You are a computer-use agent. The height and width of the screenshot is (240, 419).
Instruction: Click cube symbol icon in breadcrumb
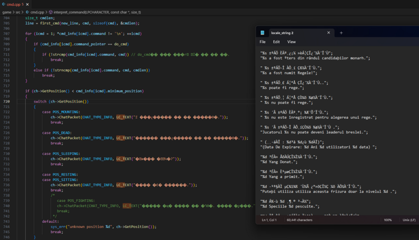(x=51, y=12)
